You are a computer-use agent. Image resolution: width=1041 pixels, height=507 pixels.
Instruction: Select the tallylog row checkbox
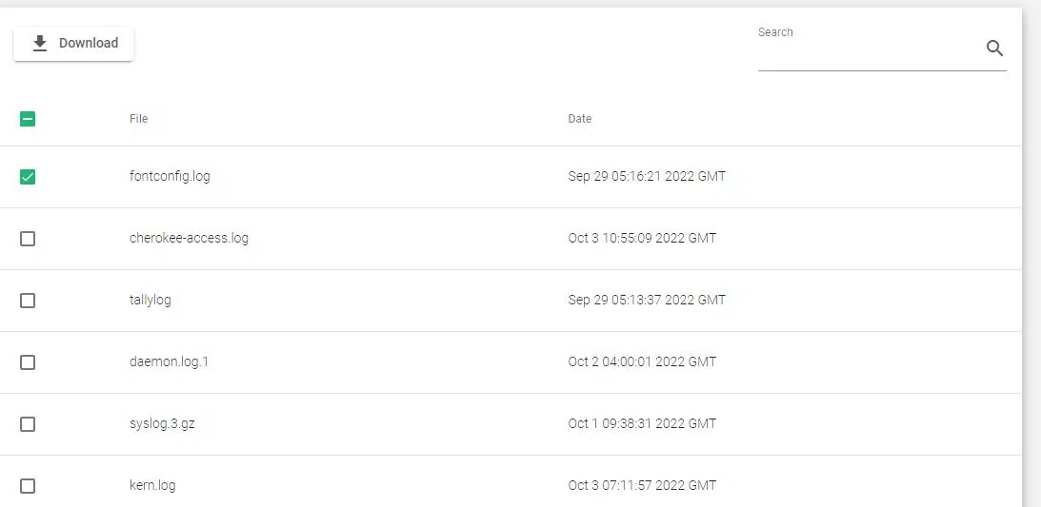pyautogui.click(x=28, y=301)
